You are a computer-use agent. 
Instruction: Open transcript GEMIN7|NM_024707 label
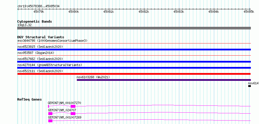point(62,110)
